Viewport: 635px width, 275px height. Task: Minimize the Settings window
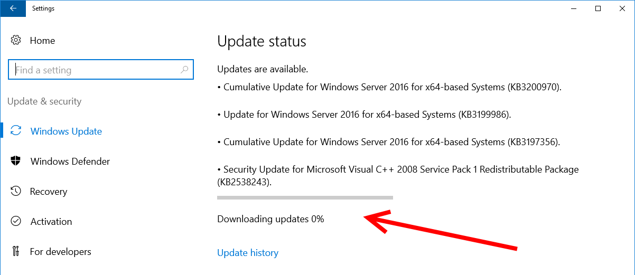[x=574, y=8]
